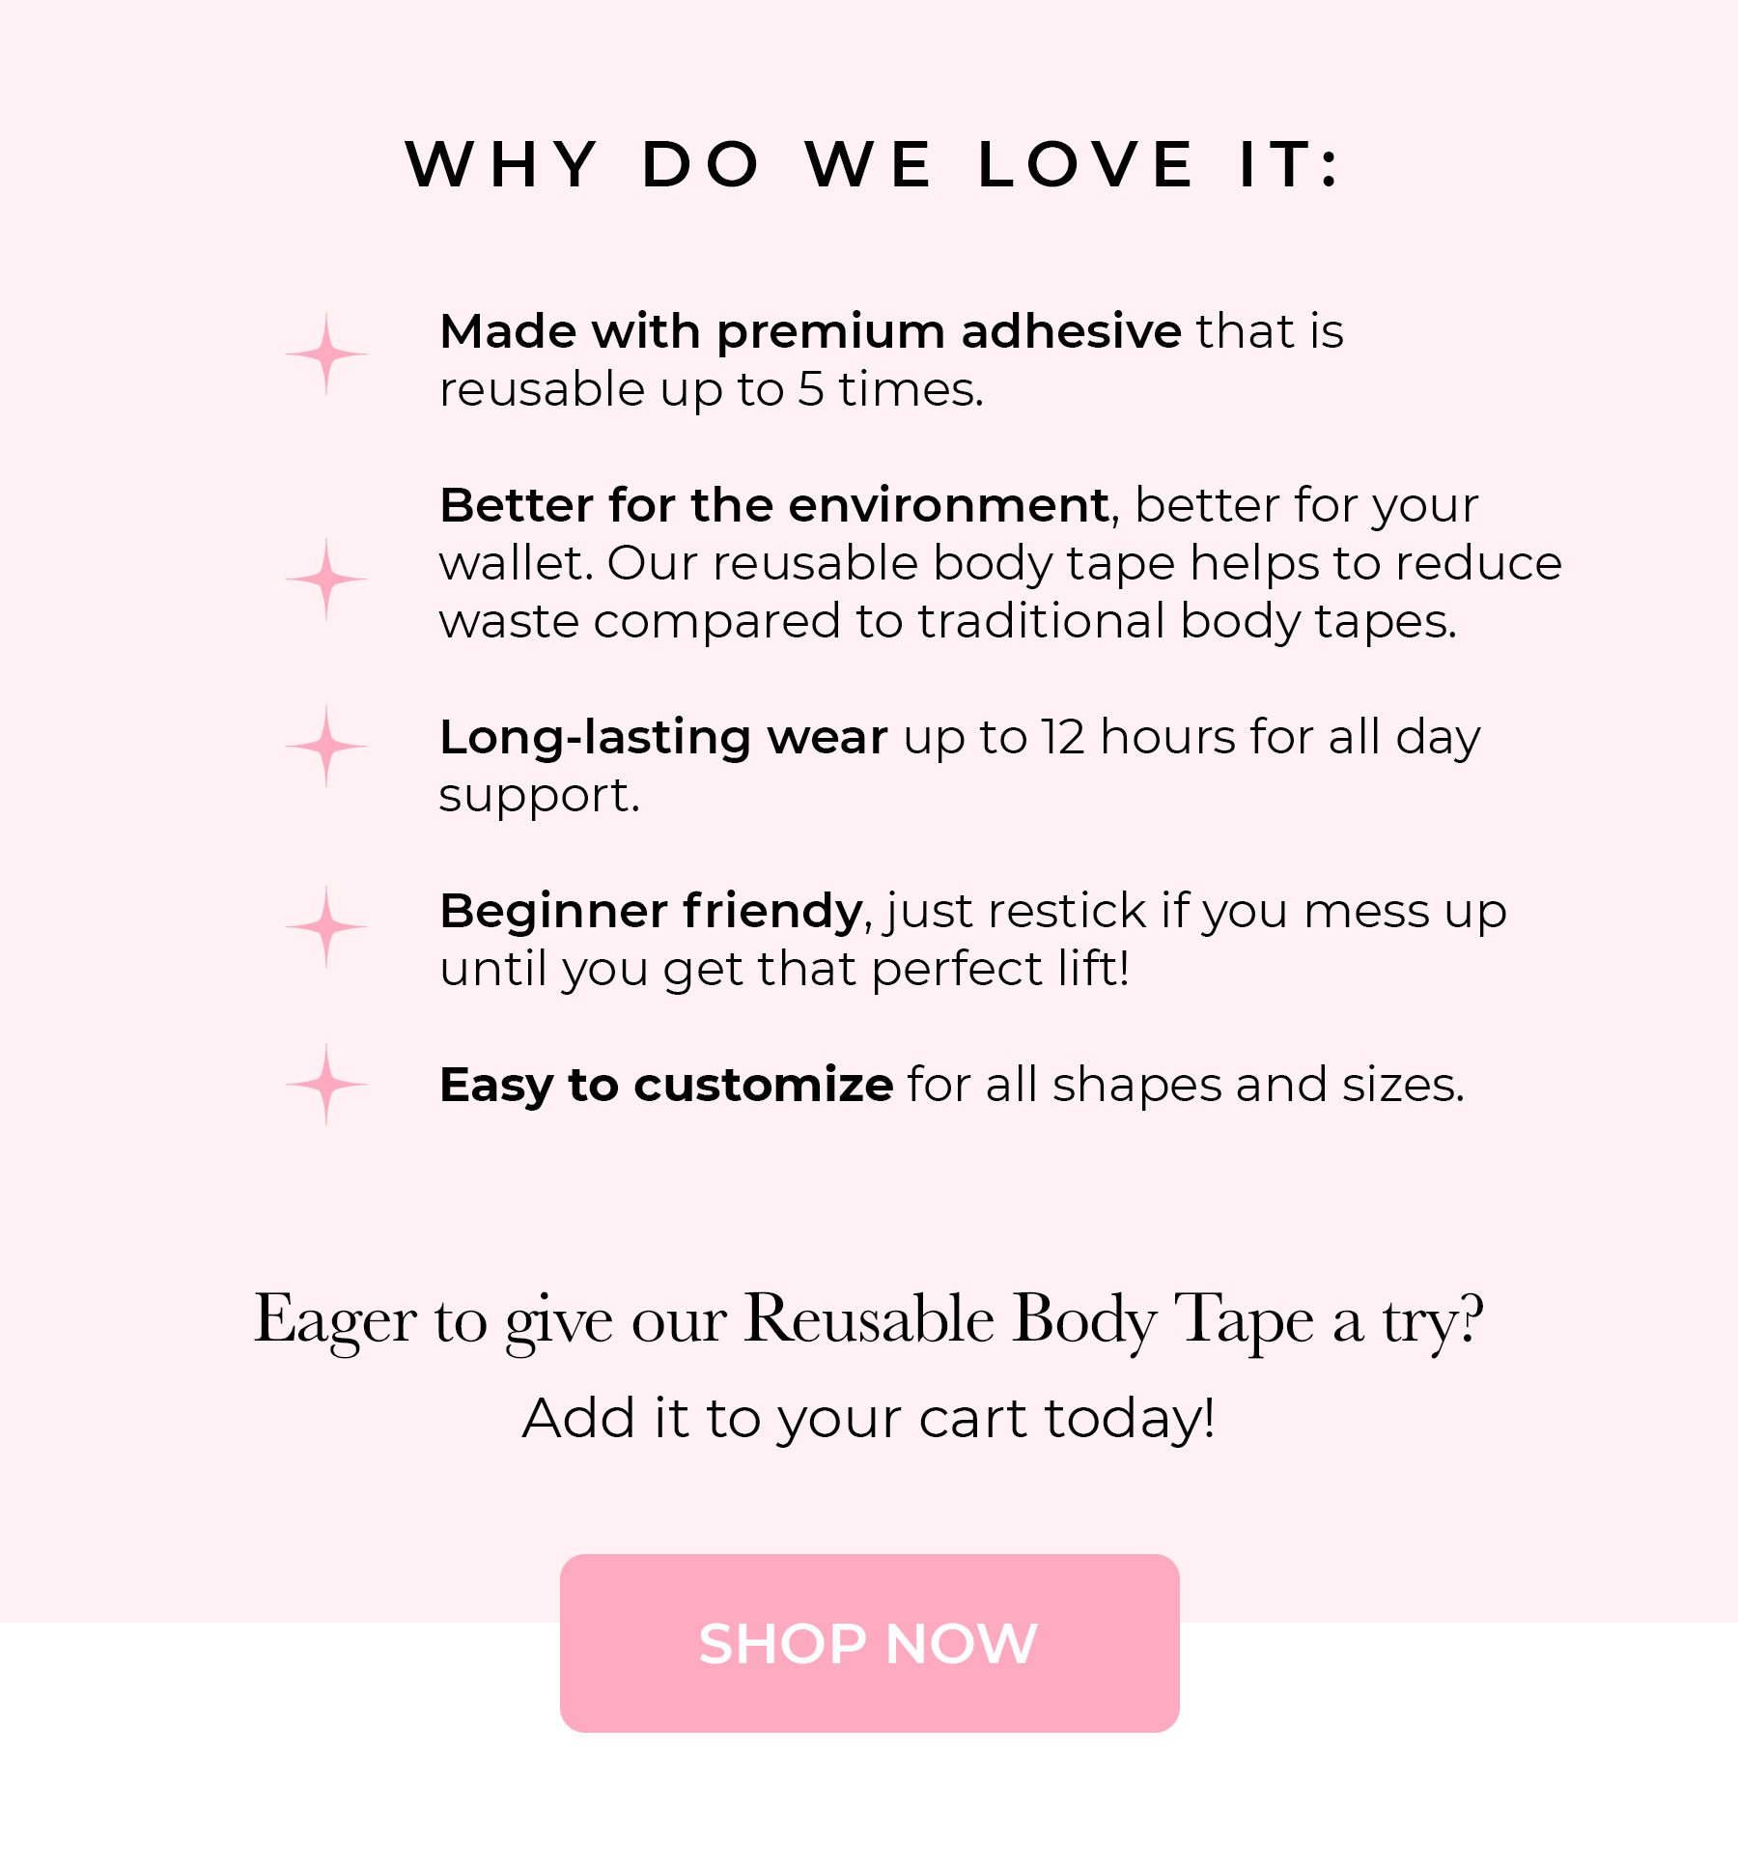Click the bold Beginner friendy text
Image resolution: width=1738 pixels, height=1867 pixels.
point(651,912)
